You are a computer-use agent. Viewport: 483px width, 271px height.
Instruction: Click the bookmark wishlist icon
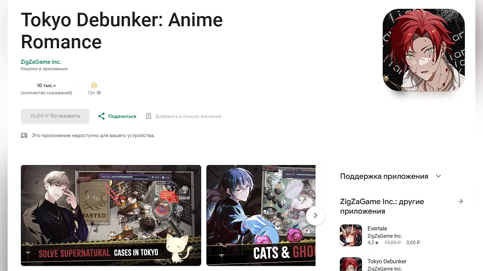(149, 116)
